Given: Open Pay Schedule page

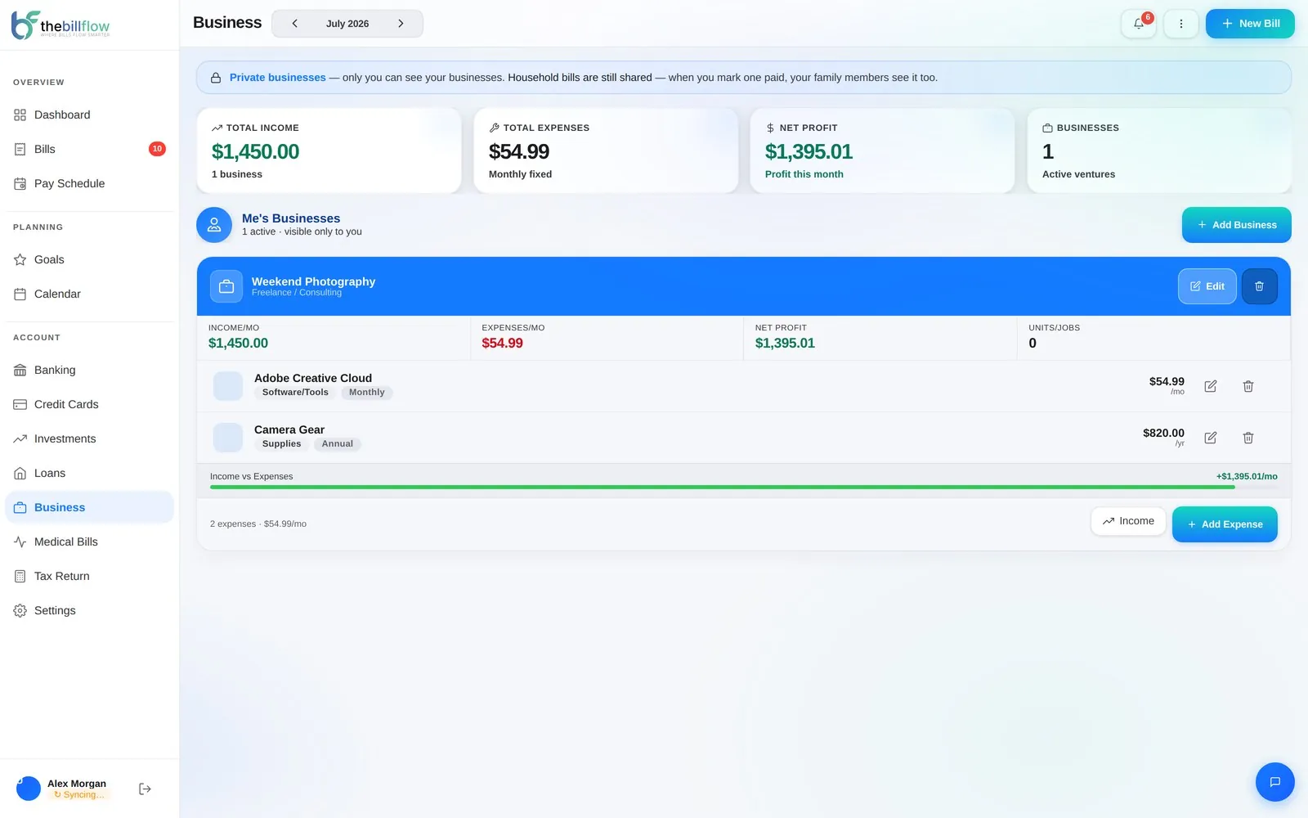Looking at the screenshot, I should [89, 184].
